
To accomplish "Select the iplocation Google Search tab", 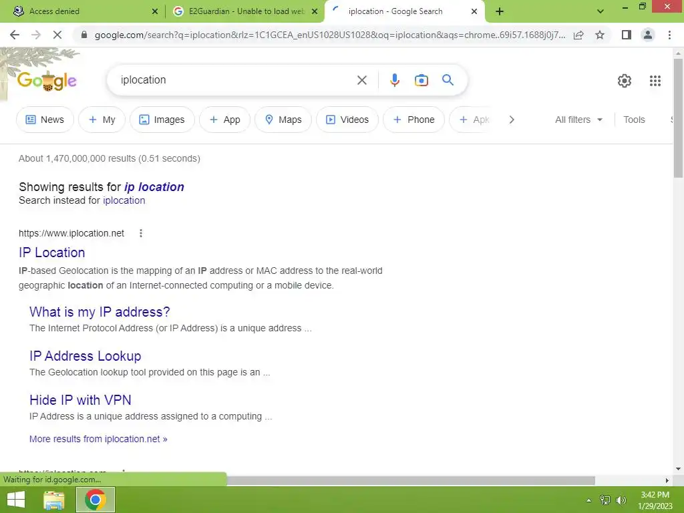I will 404,11.
